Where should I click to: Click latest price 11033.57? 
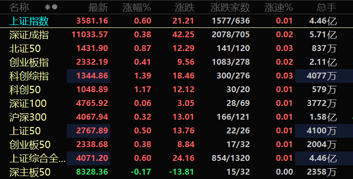tap(90, 35)
